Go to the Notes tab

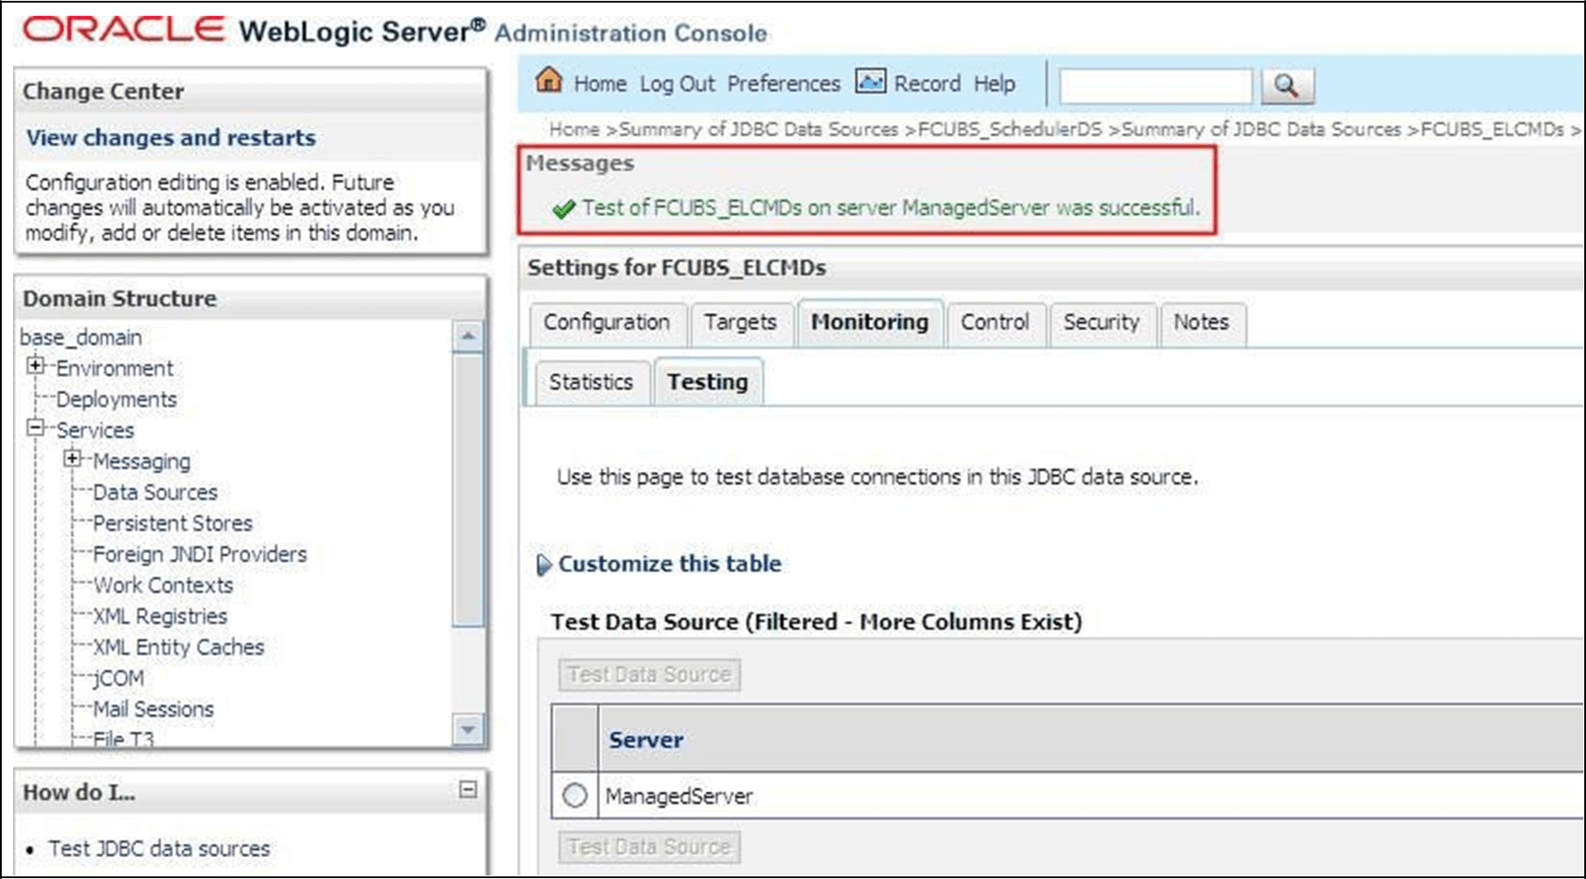1201,322
